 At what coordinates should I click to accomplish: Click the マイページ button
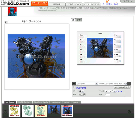[128, 1]
